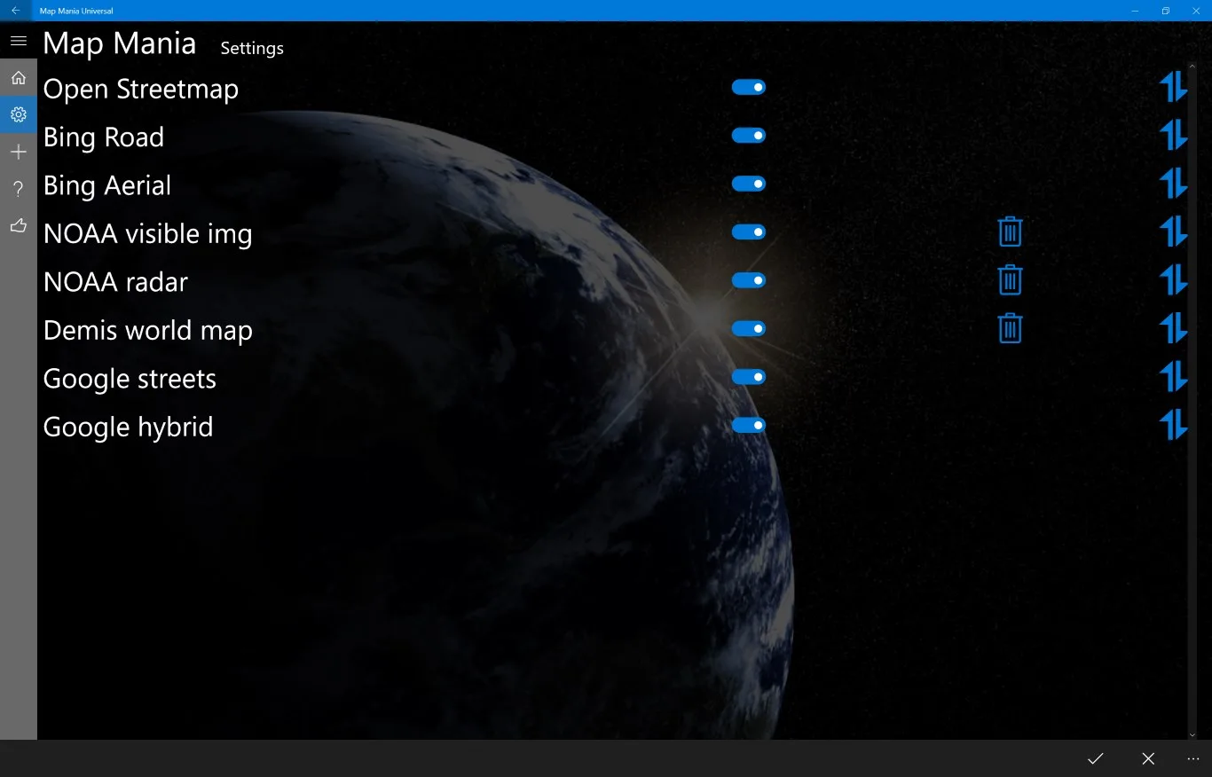
Task: Remove Demis world map with trash icon
Action: coord(1010,328)
